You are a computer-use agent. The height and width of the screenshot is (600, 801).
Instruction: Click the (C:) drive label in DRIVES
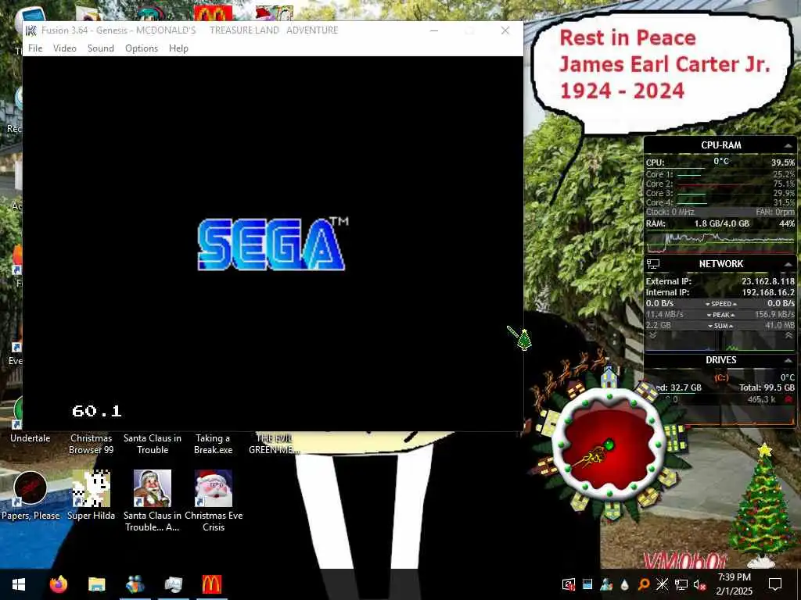tap(720, 377)
